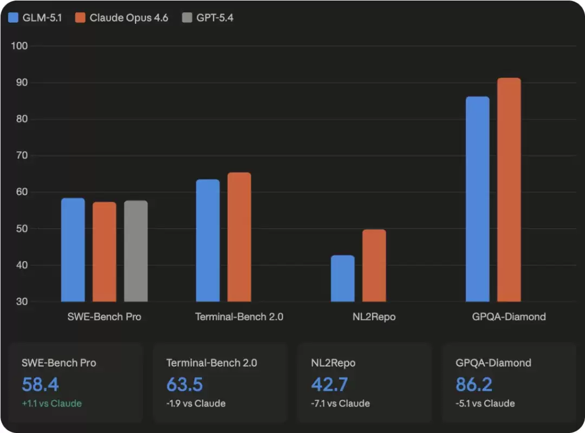Click the orange Terminal-Bench 2.0 bar
The height and width of the screenshot is (433, 585).
pos(239,237)
